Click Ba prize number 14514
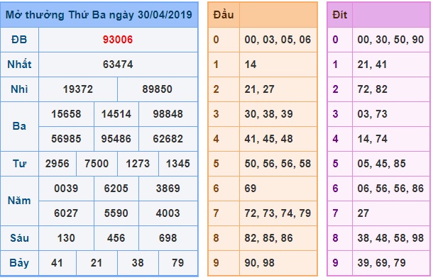The image size is (433, 280). (x=116, y=114)
